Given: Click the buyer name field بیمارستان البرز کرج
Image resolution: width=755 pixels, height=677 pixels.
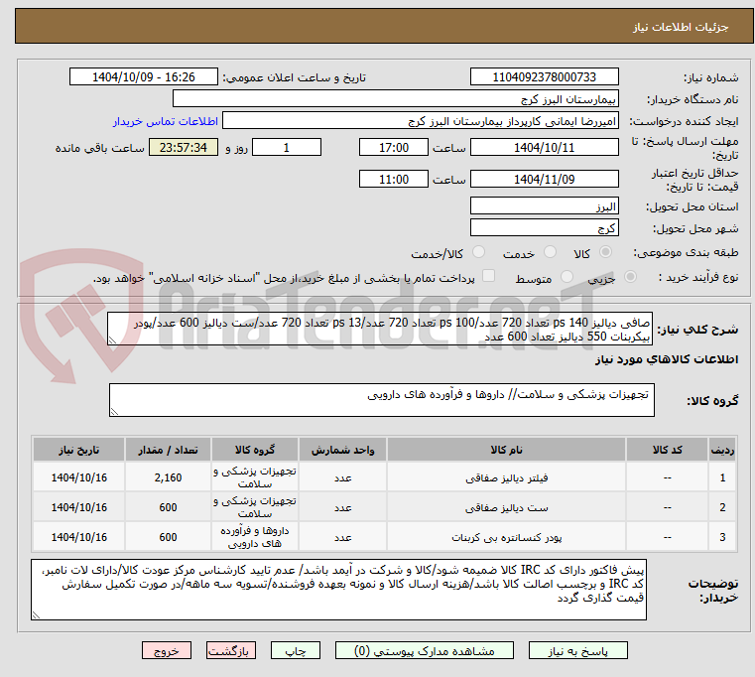Looking at the screenshot, I should (395, 99).
